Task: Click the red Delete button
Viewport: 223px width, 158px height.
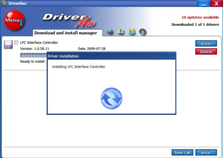Action: click(206, 51)
